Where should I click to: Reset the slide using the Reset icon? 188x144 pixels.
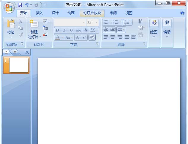[x=45, y=28]
